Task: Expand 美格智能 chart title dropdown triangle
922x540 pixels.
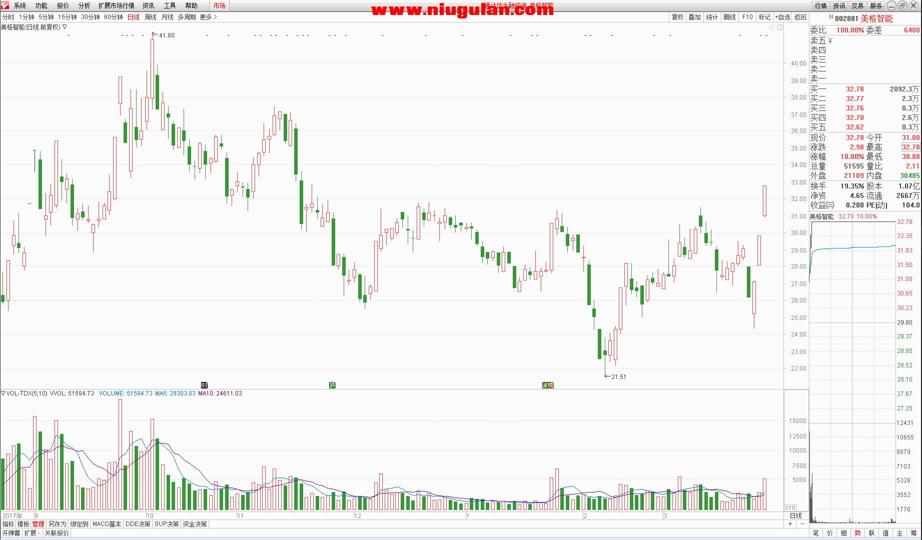Action: click(x=65, y=27)
